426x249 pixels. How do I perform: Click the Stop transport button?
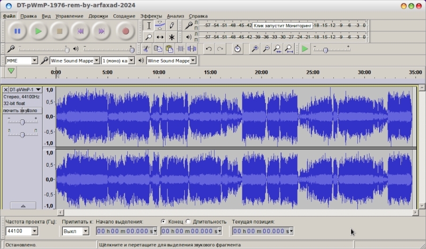(60, 31)
